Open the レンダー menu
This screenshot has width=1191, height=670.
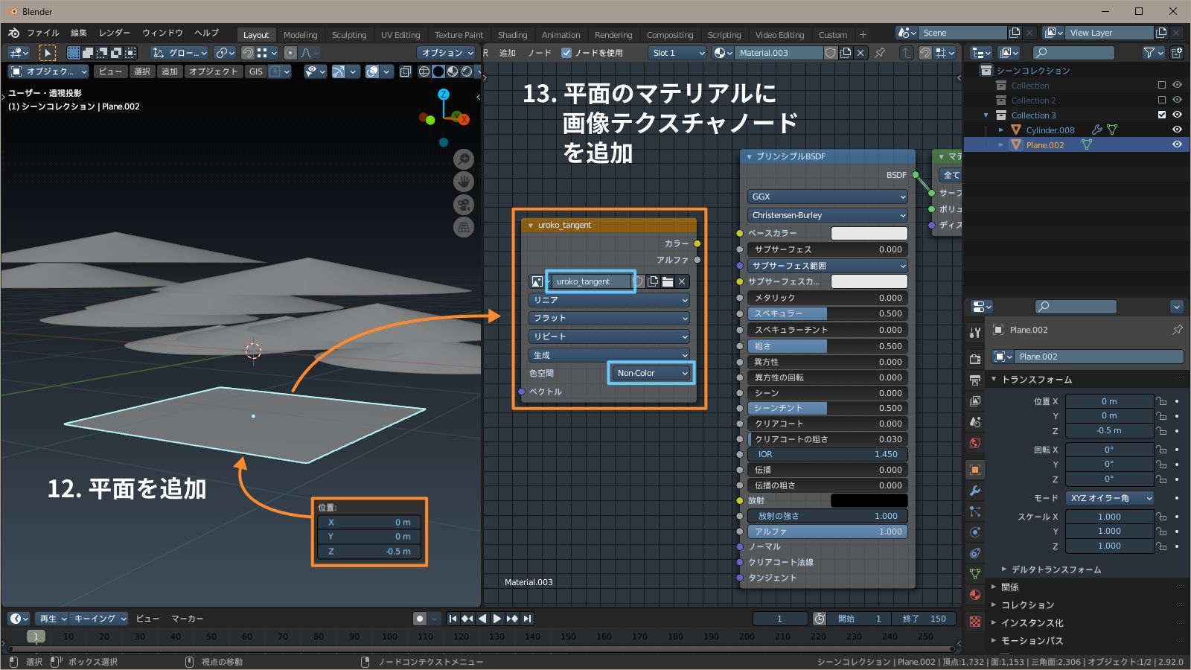click(x=115, y=33)
